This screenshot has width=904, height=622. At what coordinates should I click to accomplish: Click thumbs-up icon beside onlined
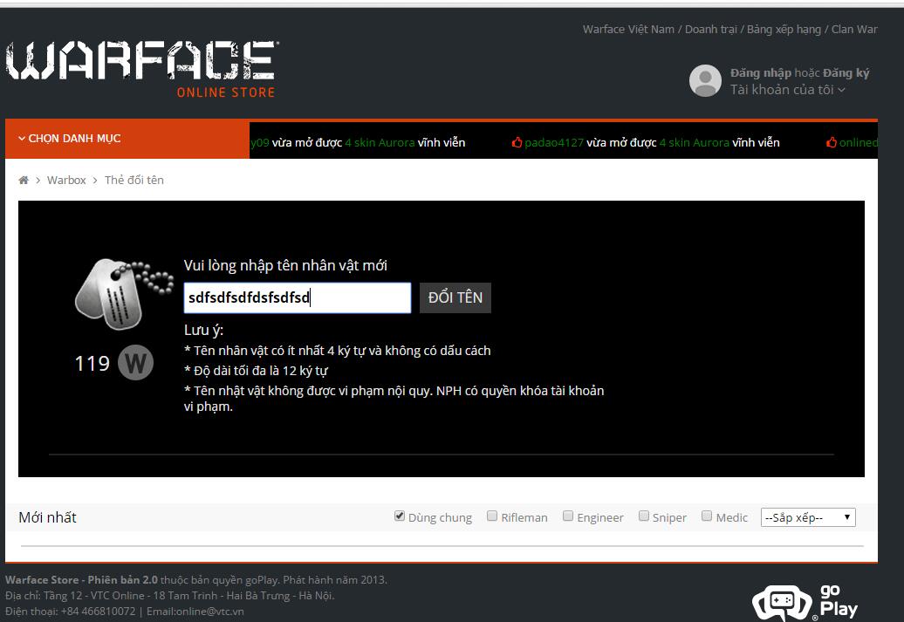click(x=832, y=142)
